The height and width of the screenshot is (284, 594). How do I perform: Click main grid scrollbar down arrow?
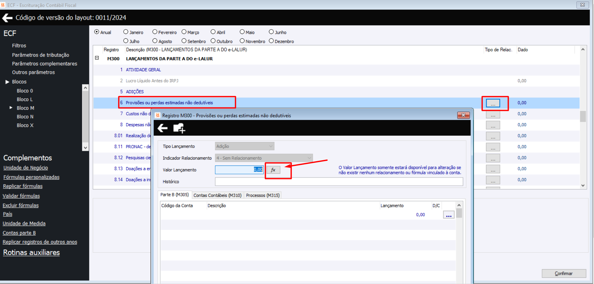click(x=583, y=186)
